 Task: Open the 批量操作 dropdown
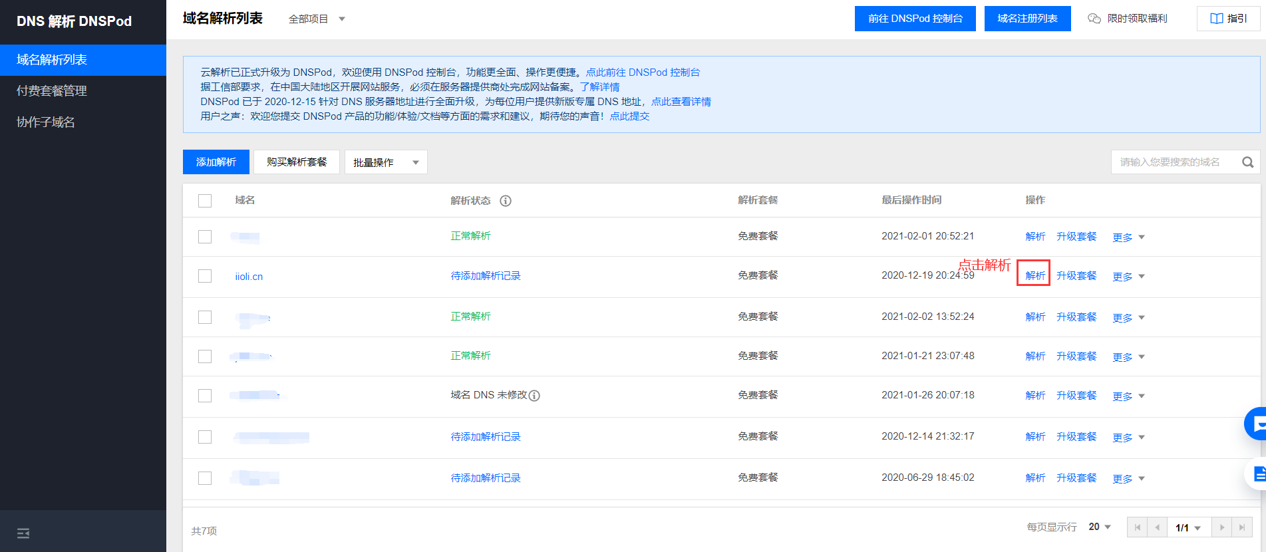click(386, 162)
